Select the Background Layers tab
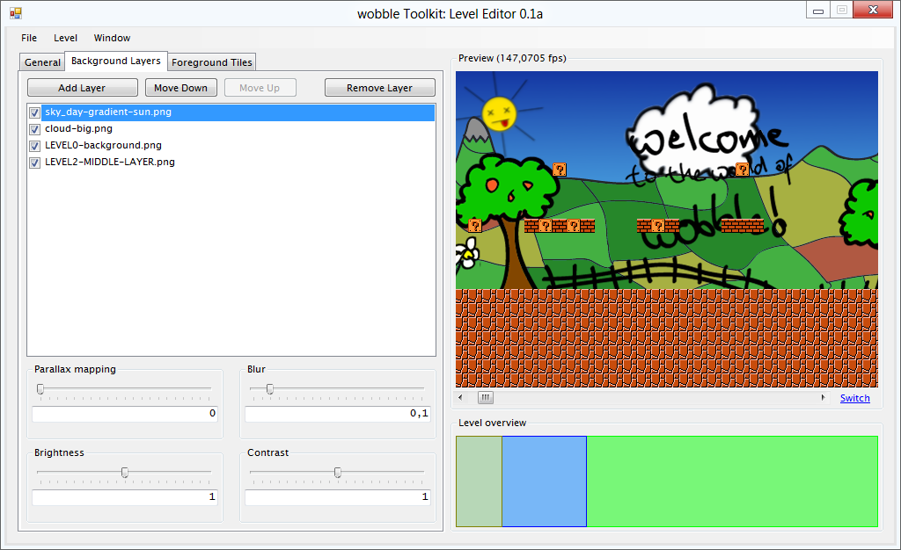Image resolution: width=901 pixels, height=550 pixels. coord(116,61)
